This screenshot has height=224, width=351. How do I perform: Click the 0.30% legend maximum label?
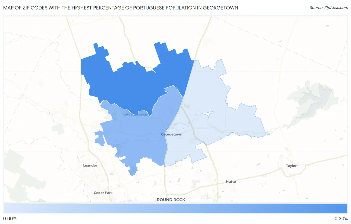pyautogui.click(x=341, y=219)
